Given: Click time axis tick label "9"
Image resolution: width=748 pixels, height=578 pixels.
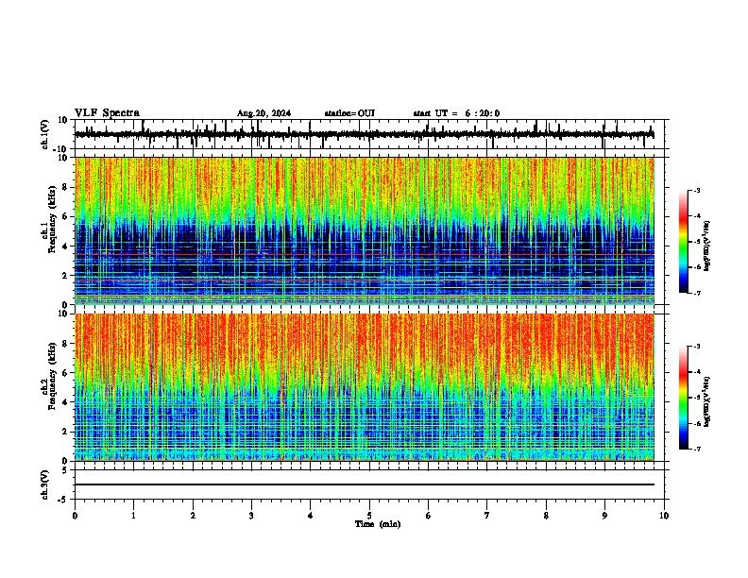Looking at the screenshot, I should tap(604, 516).
